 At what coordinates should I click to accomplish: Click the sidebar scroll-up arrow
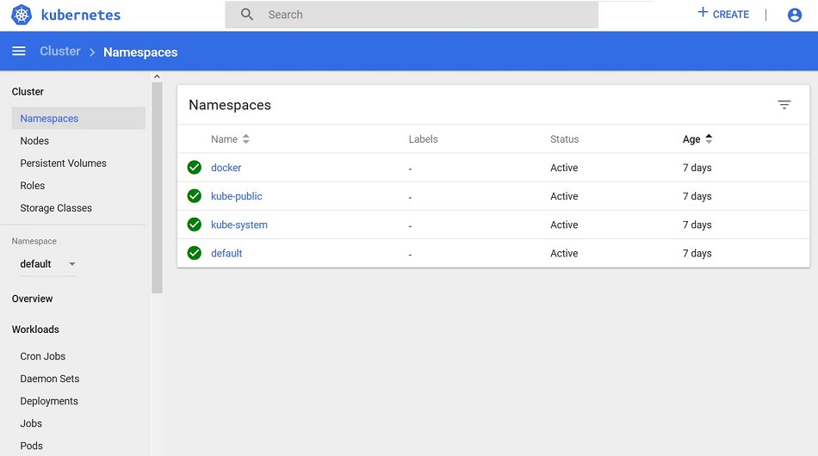tap(157, 77)
